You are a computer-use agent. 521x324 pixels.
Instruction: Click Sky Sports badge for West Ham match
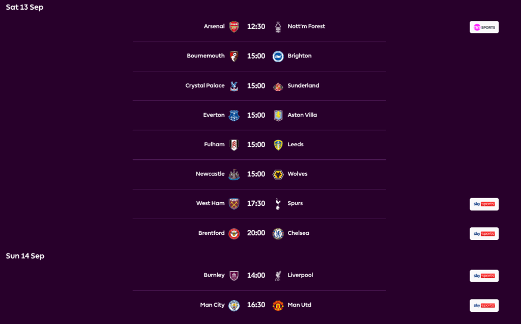(x=484, y=204)
